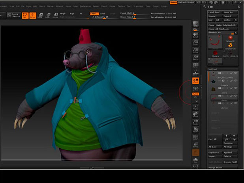Open the Preferences menu
The height and width of the screenshot is (183, 244).
(x=85, y=7)
